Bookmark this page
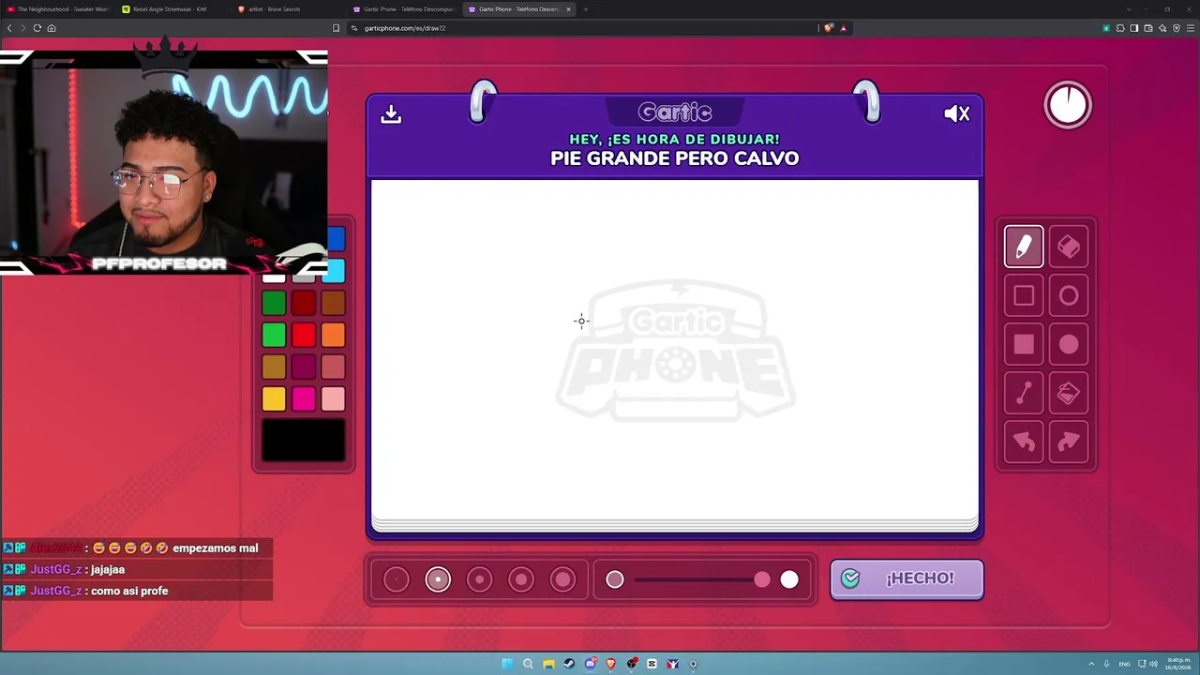This screenshot has height=675, width=1200. [x=336, y=28]
